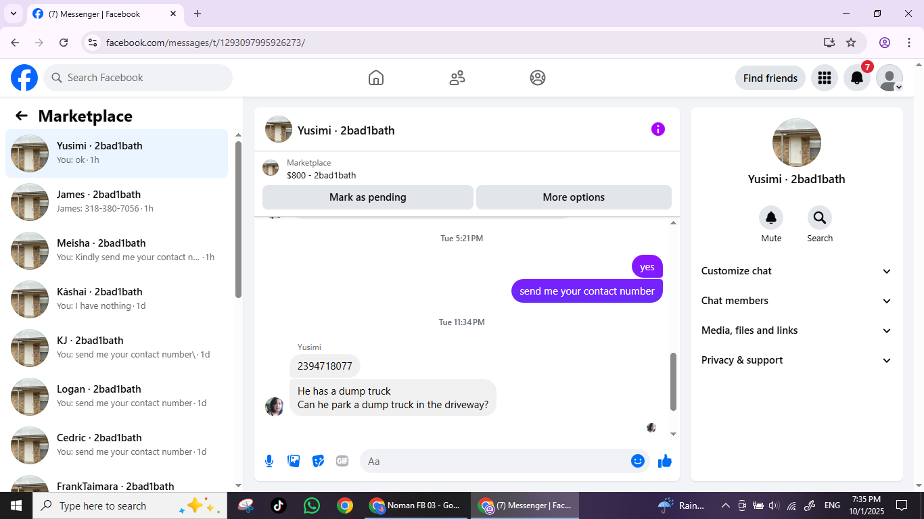Go to the Home feed icon
Image resolution: width=924 pixels, height=519 pixels.
(x=376, y=78)
